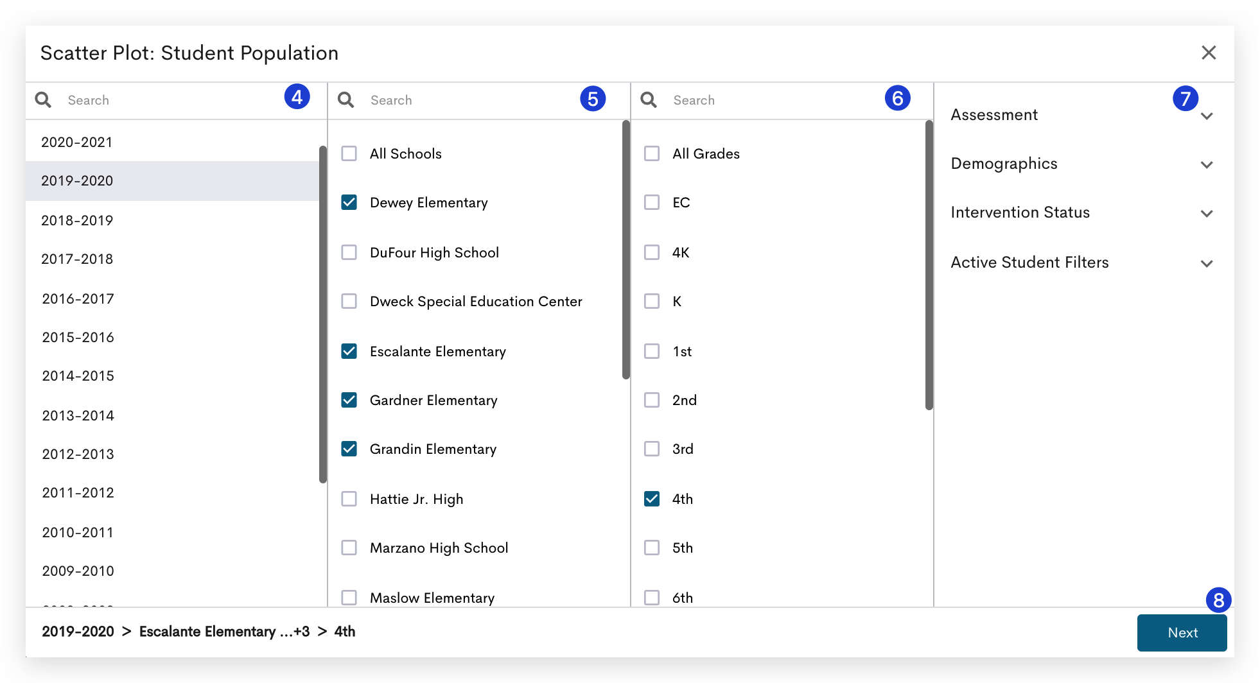Check Dweck Special Education Center

click(x=349, y=301)
